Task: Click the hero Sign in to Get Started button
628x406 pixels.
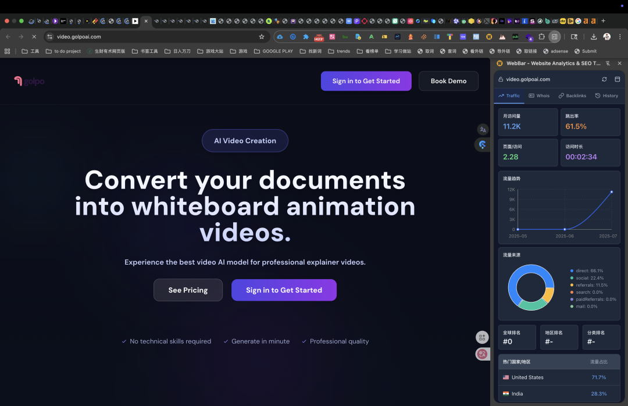Action: [x=284, y=290]
